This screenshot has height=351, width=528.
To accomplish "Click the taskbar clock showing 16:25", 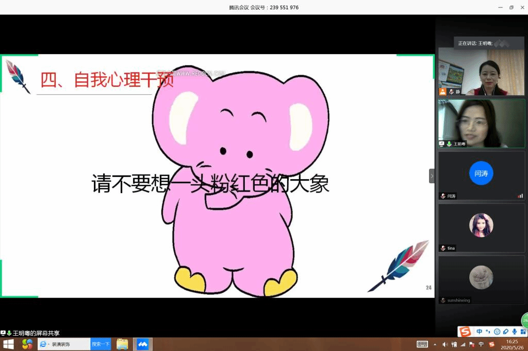I will pyautogui.click(x=511, y=344).
